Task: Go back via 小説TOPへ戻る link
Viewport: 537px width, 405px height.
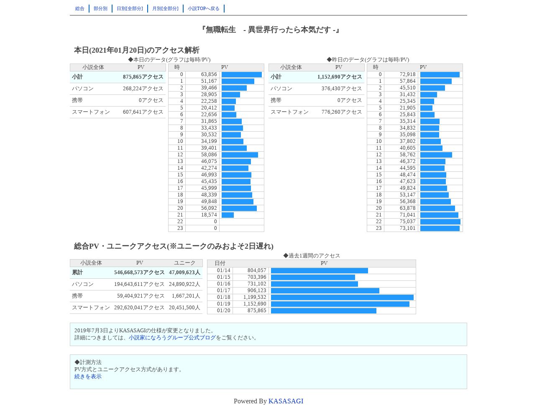Action: [204, 8]
